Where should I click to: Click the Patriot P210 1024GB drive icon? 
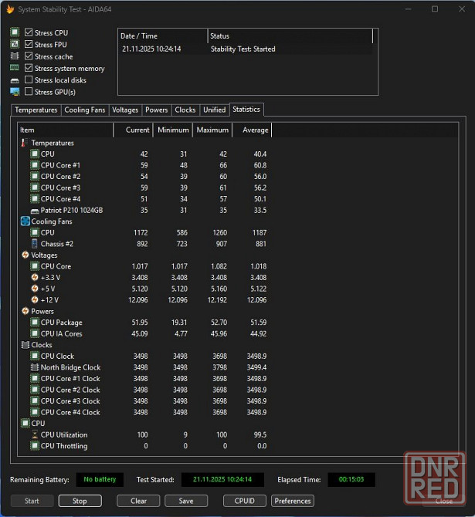[34, 210]
